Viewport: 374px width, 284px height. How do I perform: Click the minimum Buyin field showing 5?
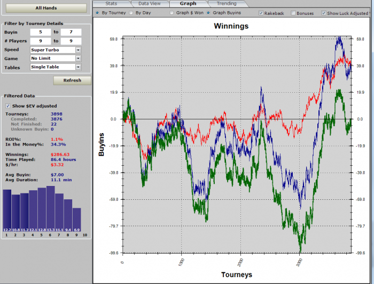[x=41, y=32]
